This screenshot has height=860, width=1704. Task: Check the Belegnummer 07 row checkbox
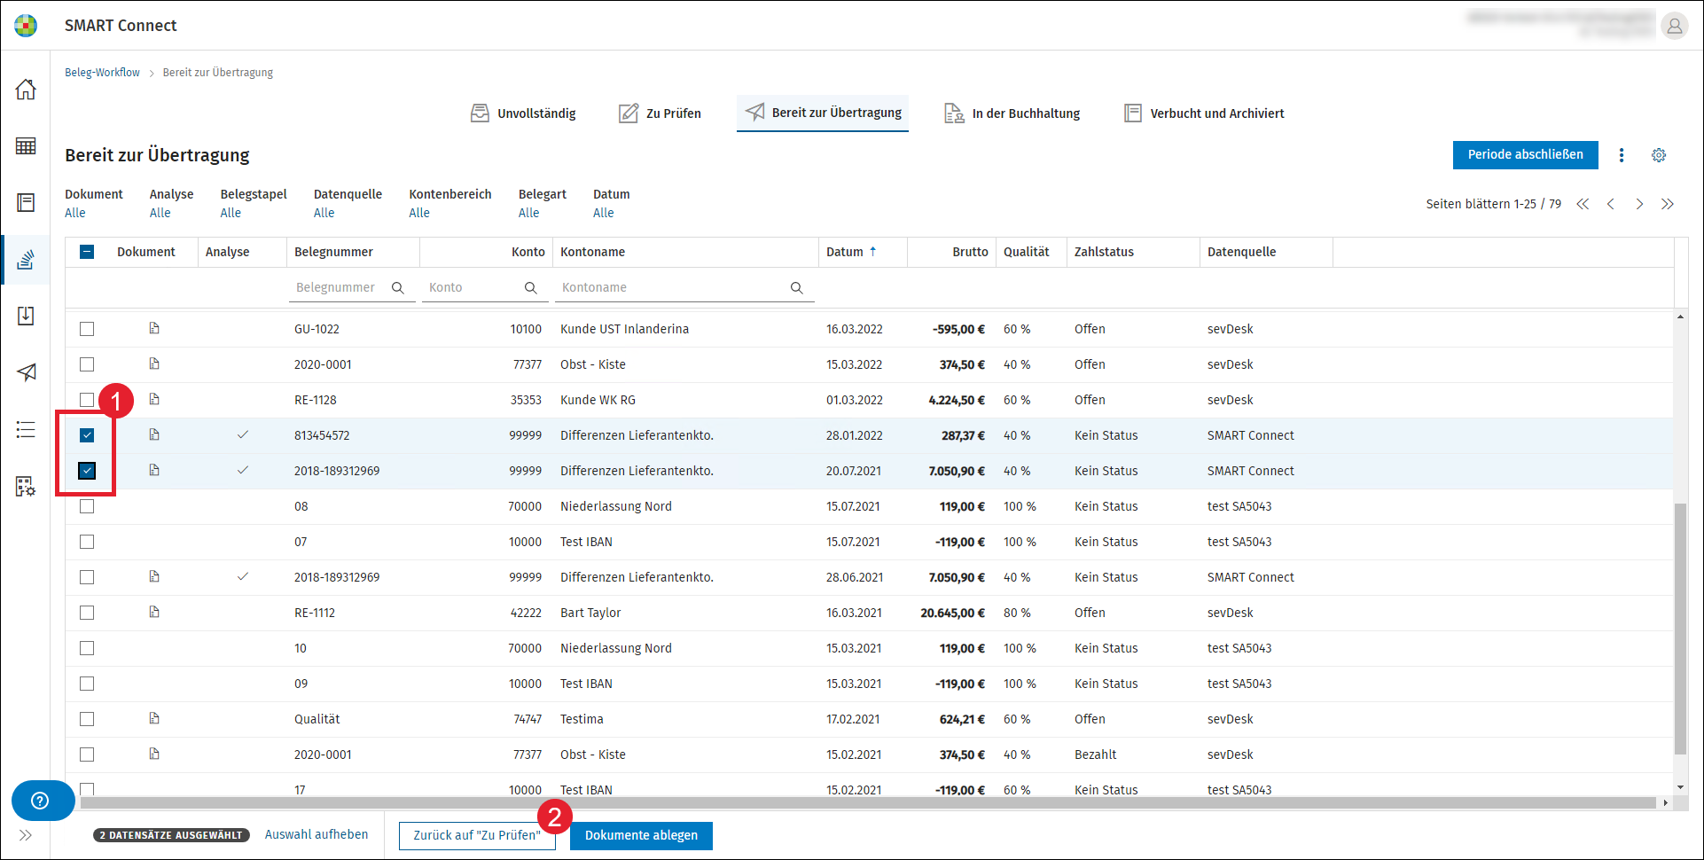click(87, 542)
